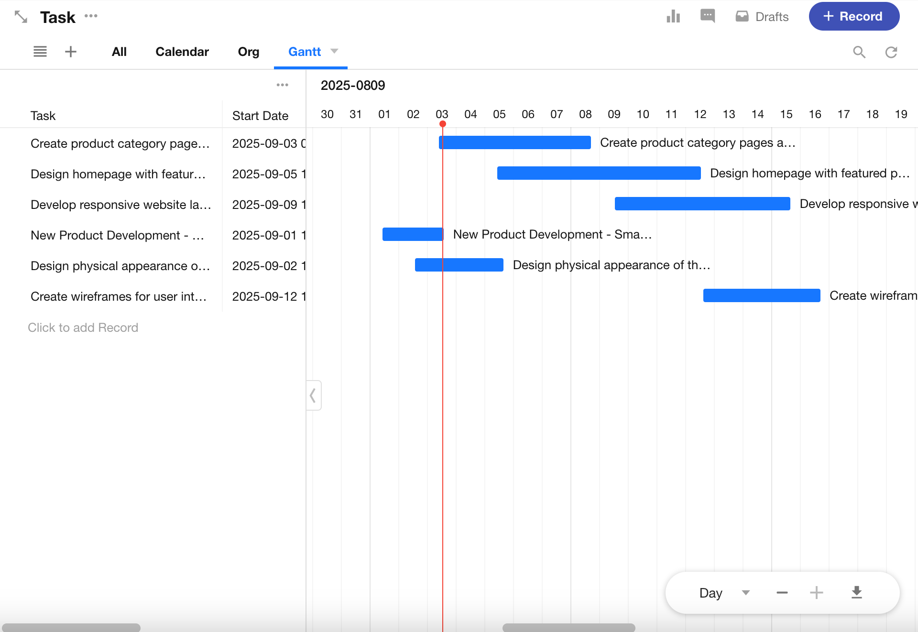Zoom out timeline with minus button
Image resolution: width=918 pixels, height=632 pixels.
point(782,593)
